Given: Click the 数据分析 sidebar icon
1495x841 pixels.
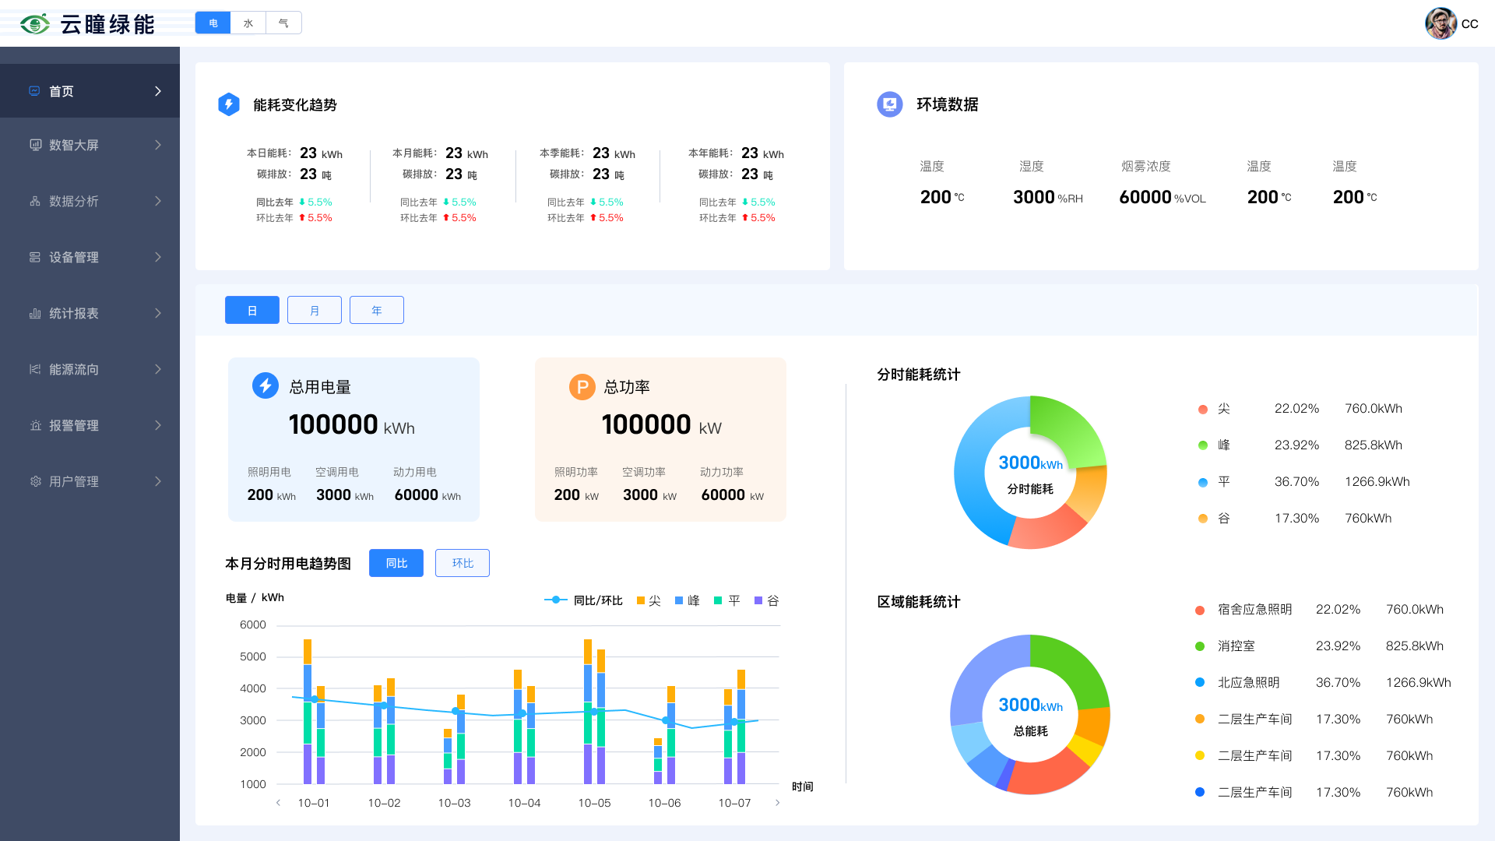Looking at the screenshot, I should pyautogui.click(x=35, y=201).
